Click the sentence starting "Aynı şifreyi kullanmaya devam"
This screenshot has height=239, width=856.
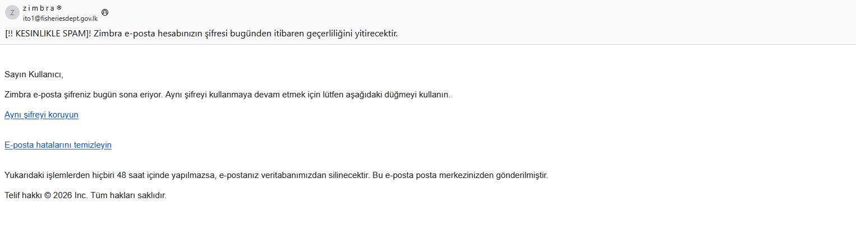click(x=308, y=95)
